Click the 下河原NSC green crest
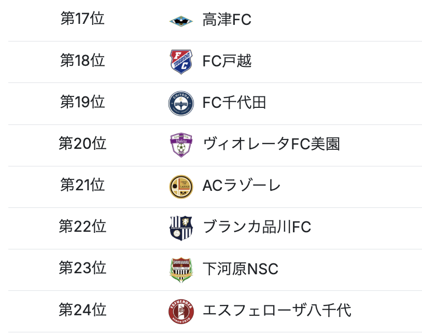This screenshot has width=422, height=336. (181, 269)
